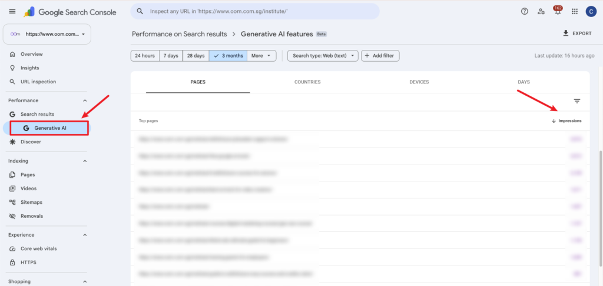Open the hamburger main menu
The image size is (603, 286).
pos(12,12)
